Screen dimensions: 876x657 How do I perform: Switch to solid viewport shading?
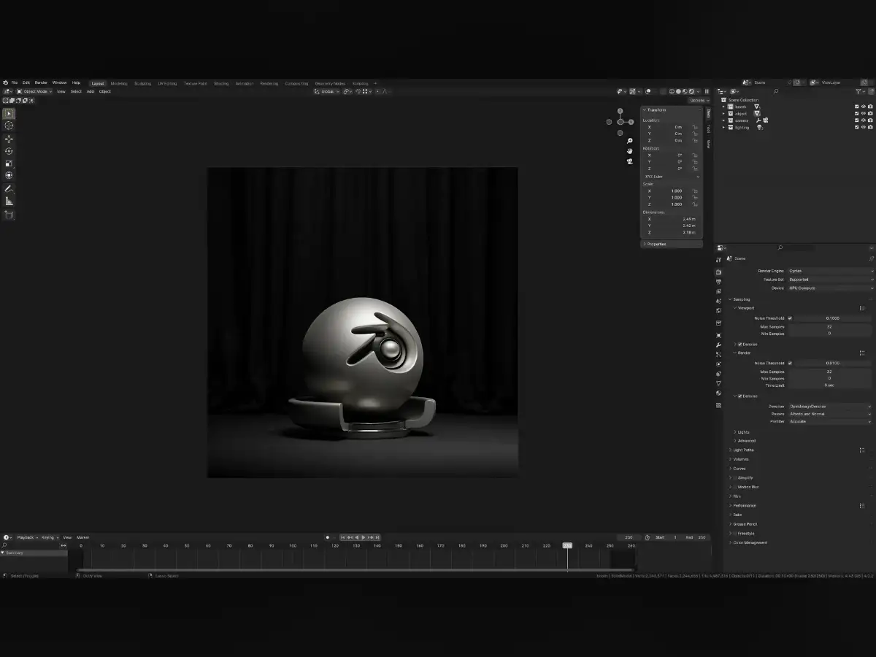[x=678, y=91]
